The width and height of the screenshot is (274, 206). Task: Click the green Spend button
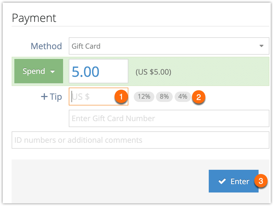39,71
